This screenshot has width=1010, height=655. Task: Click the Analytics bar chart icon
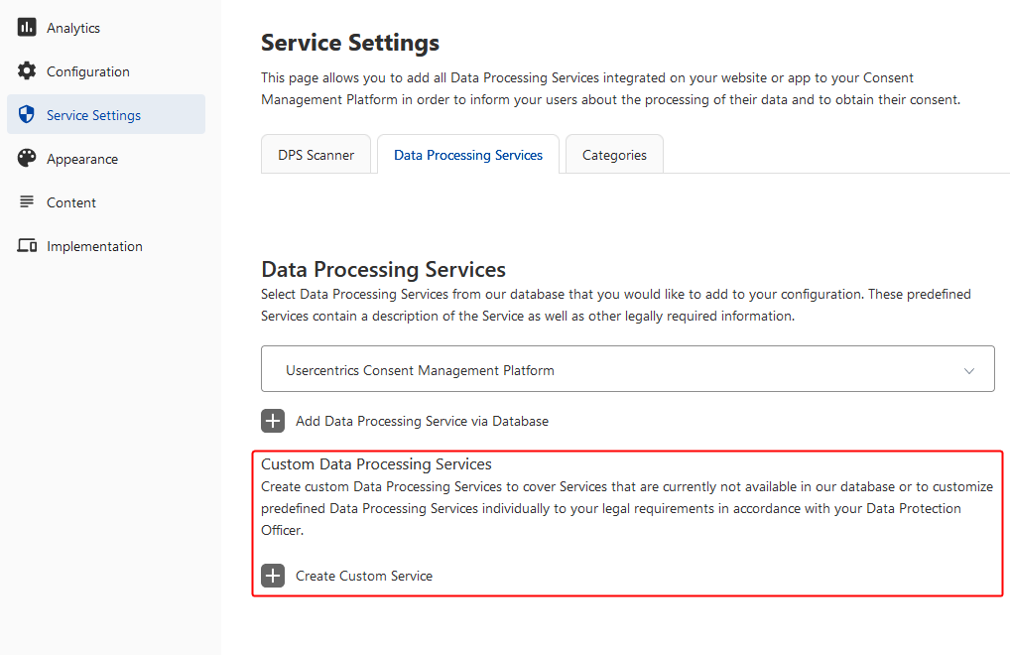click(27, 27)
